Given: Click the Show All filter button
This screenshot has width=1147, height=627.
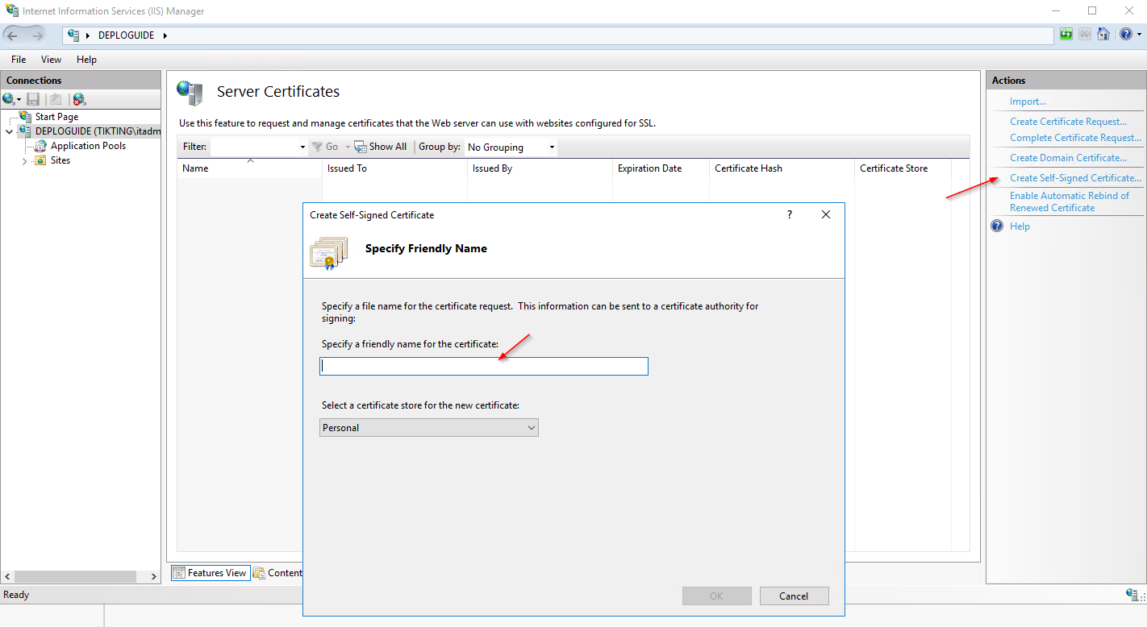Looking at the screenshot, I should click(x=381, y=147).
